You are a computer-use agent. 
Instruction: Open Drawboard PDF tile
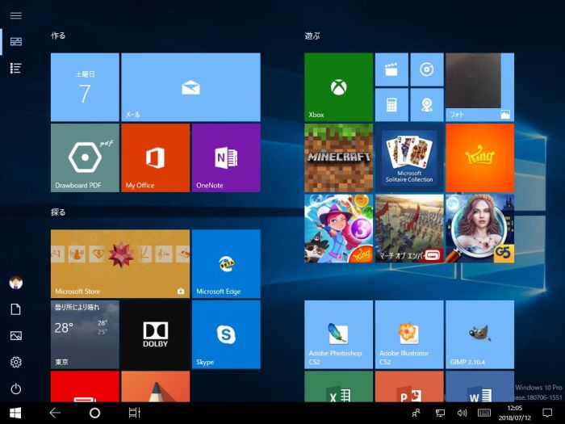85,157
